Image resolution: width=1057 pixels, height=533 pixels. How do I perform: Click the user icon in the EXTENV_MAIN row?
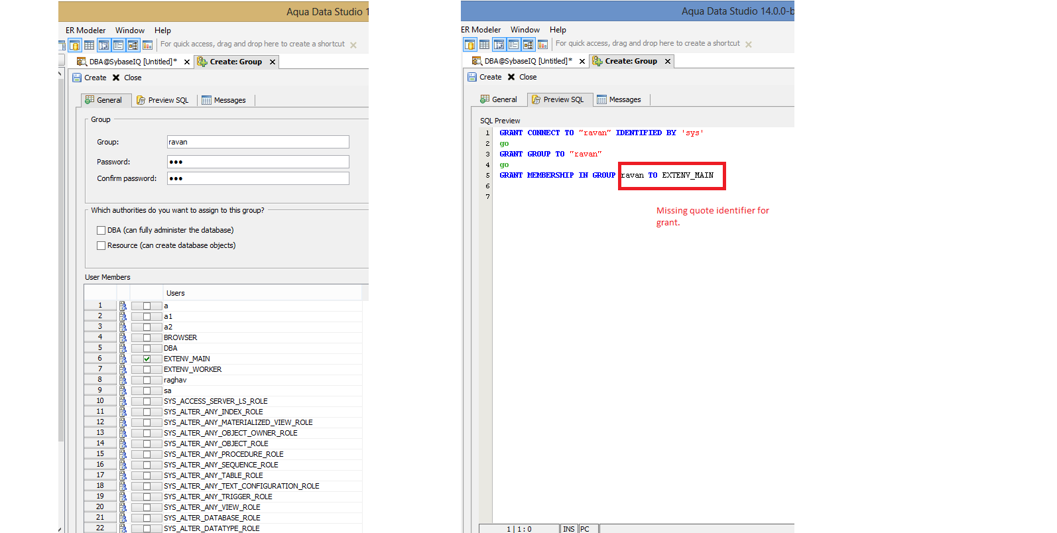123,359
